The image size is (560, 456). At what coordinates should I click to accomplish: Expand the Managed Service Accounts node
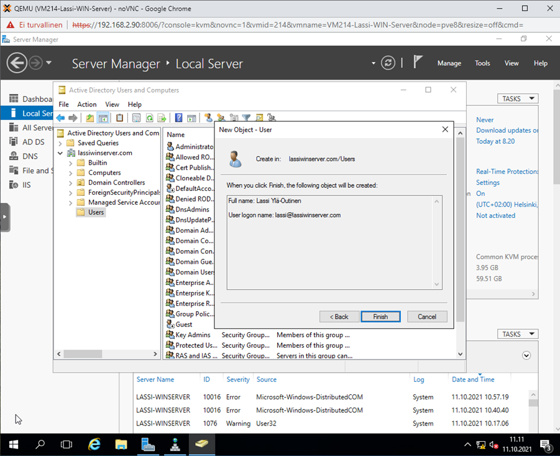[70, 203]
